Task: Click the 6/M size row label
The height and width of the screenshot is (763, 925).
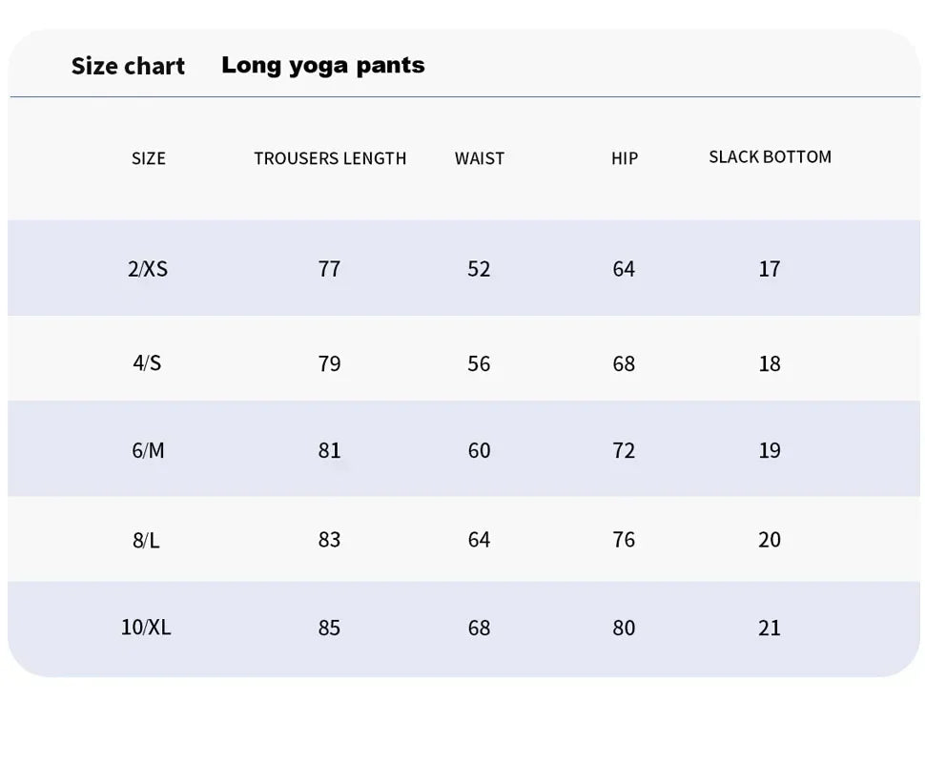Action: [148, 450]
